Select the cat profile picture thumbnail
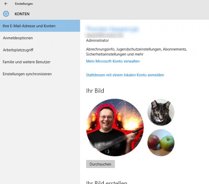209x184 pixels. [x=161, y=112]
